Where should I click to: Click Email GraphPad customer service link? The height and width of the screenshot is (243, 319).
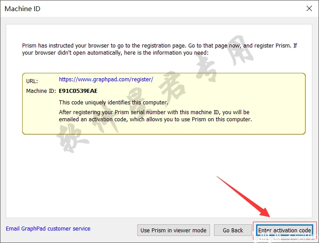click(x=48, y=228)
